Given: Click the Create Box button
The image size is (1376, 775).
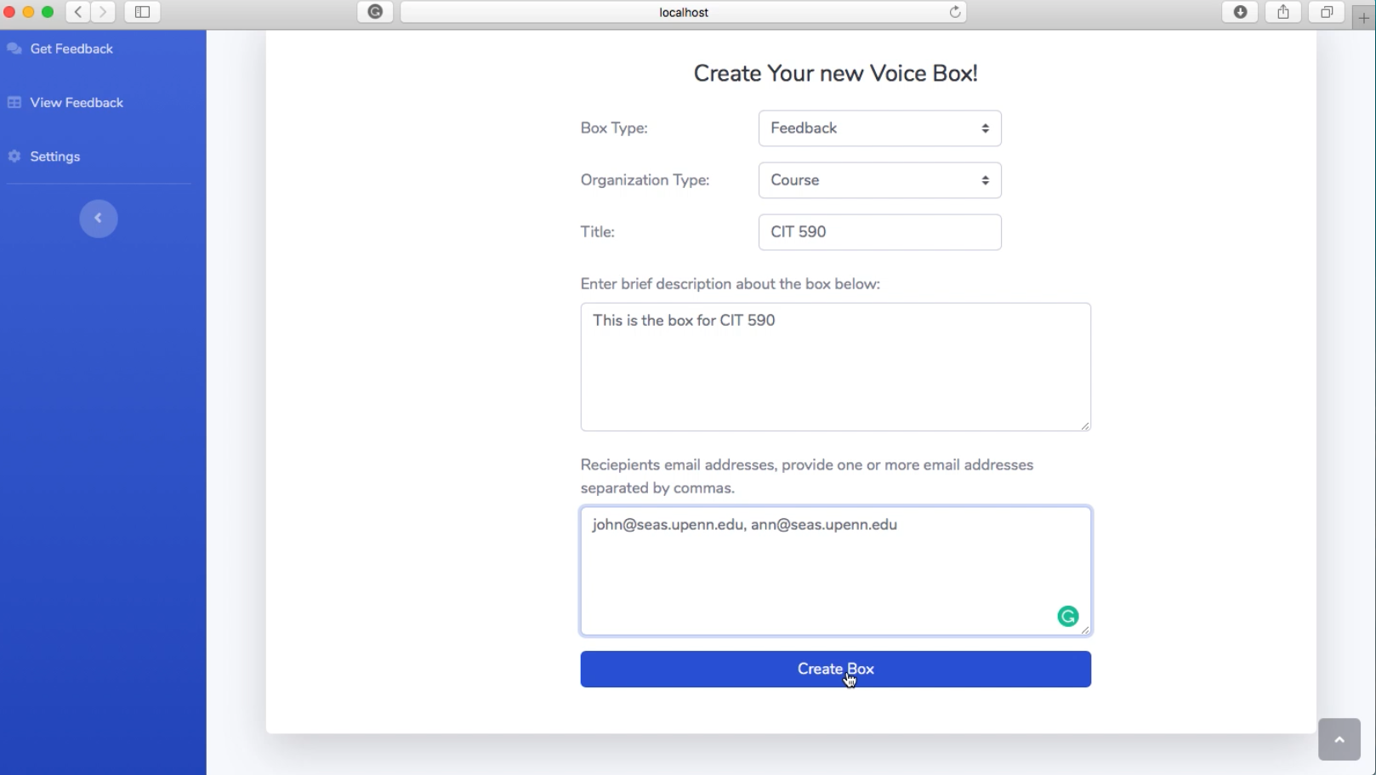Looking at the screenshot, I should coord(836,670).
